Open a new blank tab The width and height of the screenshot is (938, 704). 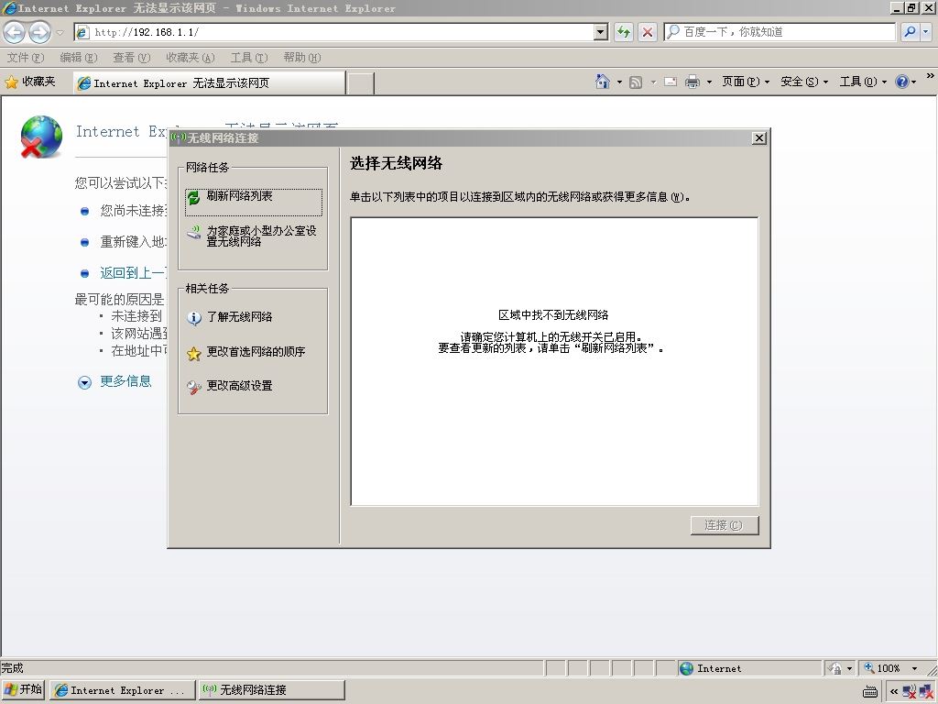coord(361,83)
